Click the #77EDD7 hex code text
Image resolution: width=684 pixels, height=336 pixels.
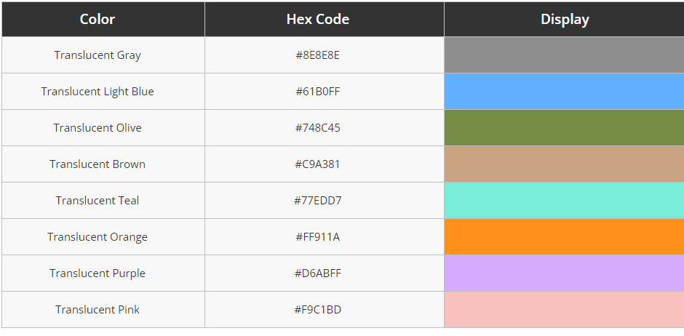pos(317,201)
